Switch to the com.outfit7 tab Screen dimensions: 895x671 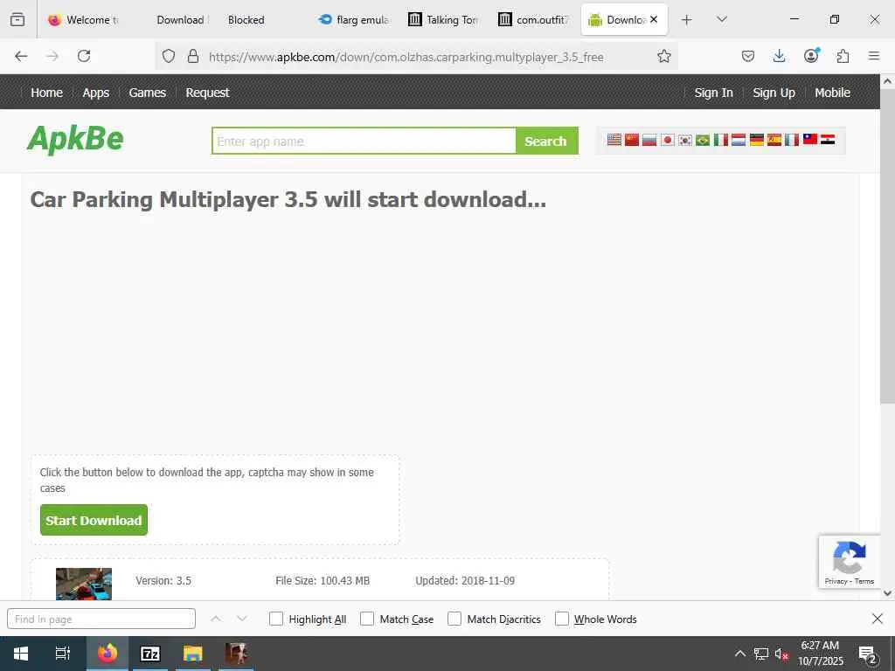[534, 20]
